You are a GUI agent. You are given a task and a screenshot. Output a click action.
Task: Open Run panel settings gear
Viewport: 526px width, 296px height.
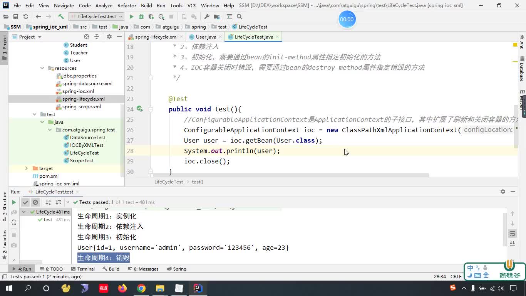tap(503, 192)
